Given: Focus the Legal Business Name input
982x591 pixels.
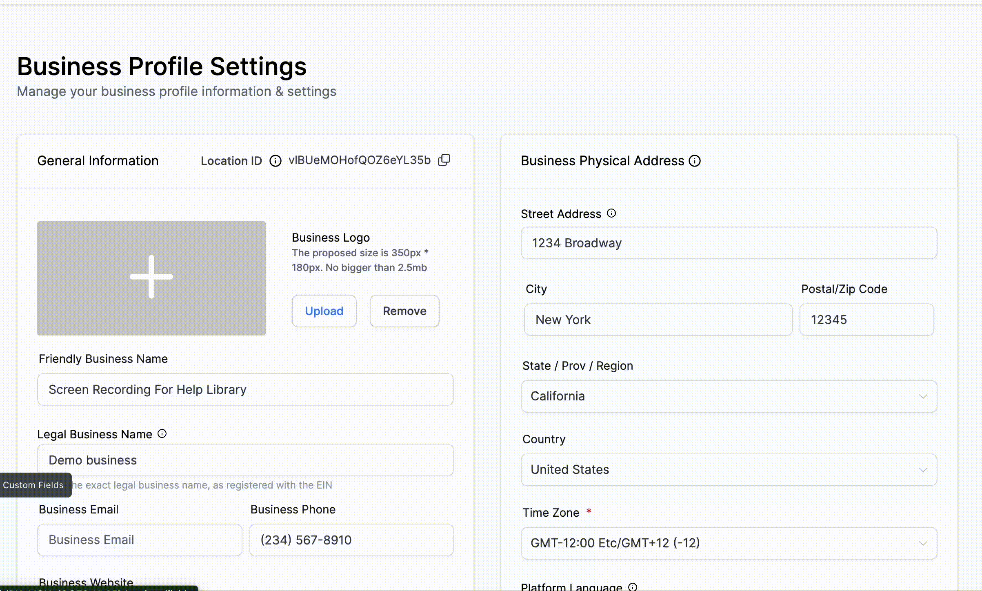Looking at the screenshot, I should tap(245, 460).
